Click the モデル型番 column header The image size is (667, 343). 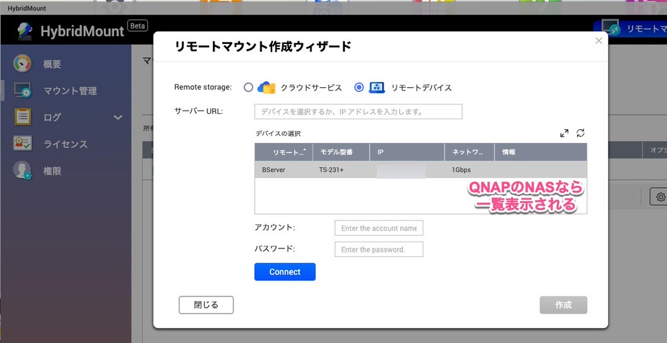(x=341, y=152)
